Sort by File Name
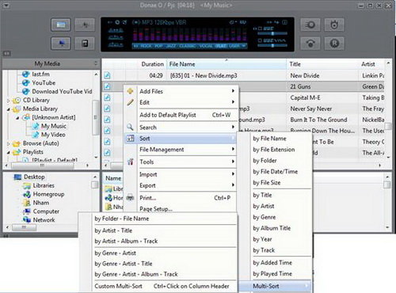The image size is (396, 293). point(269,139)
